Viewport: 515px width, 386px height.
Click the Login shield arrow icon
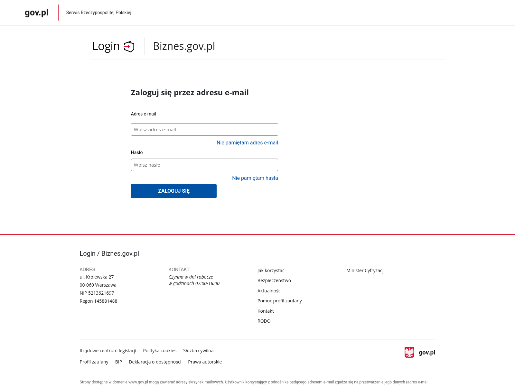[x=129, y=47]
